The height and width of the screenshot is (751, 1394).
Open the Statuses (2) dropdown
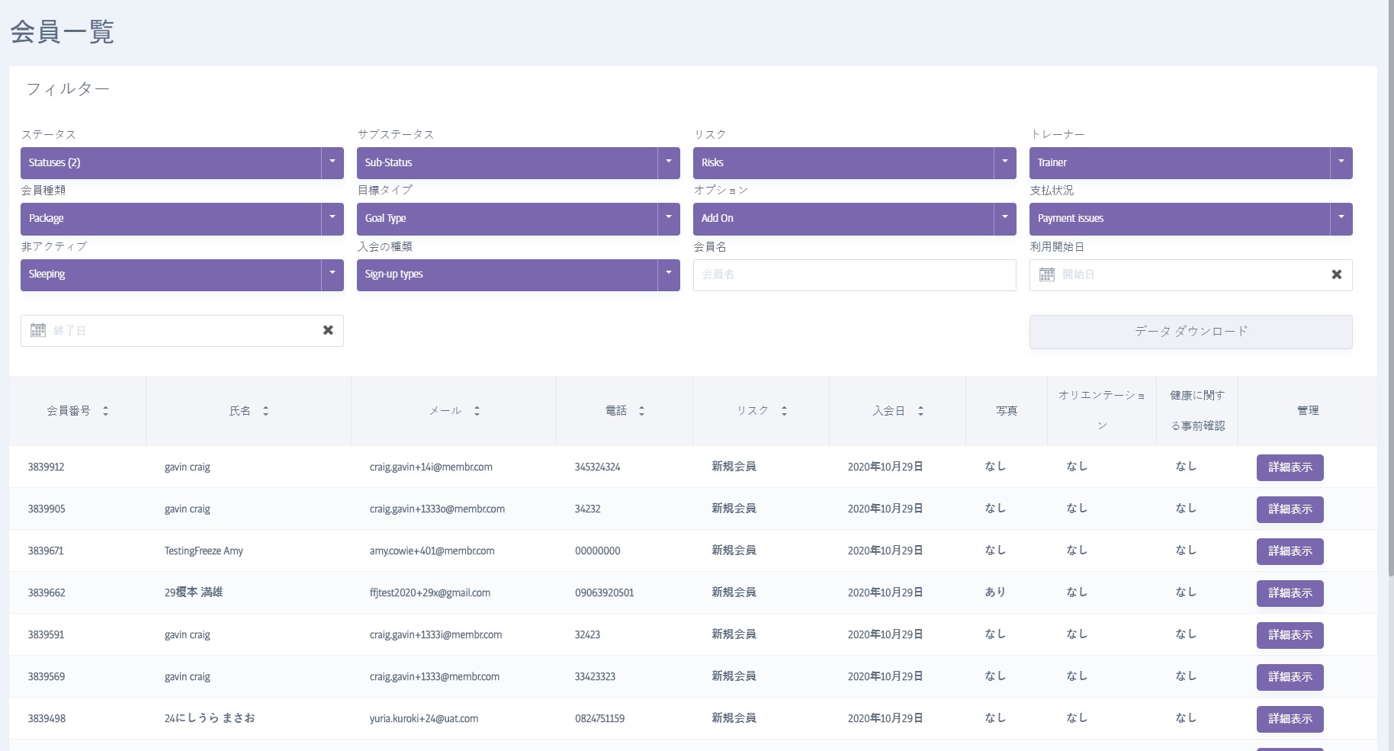181,162
